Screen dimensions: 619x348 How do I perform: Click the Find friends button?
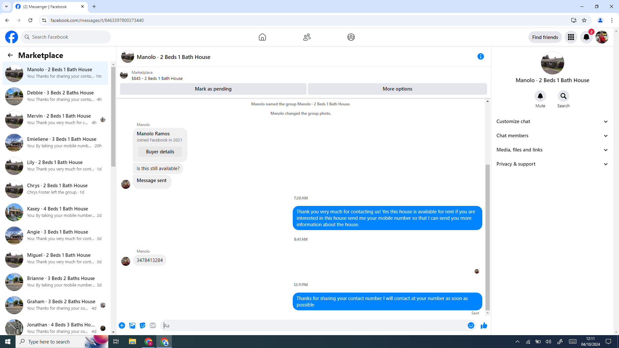coord(545,37)
